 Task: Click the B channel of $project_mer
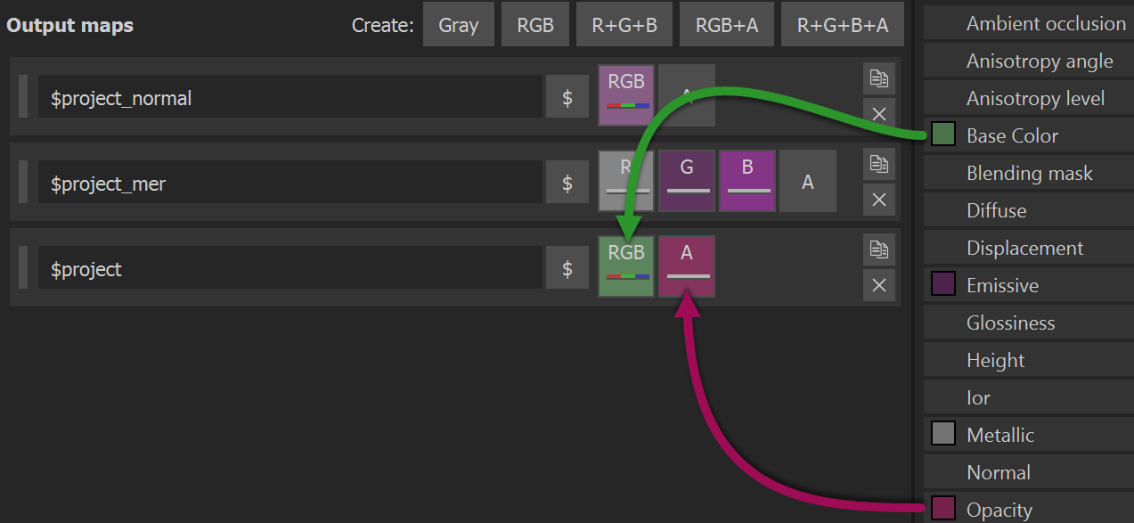pos(747,180)
